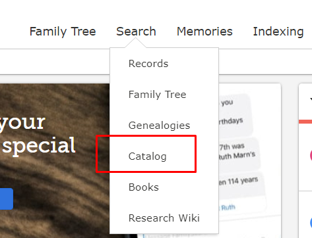Open the Family Tree top navigation menu

(63, 32)
